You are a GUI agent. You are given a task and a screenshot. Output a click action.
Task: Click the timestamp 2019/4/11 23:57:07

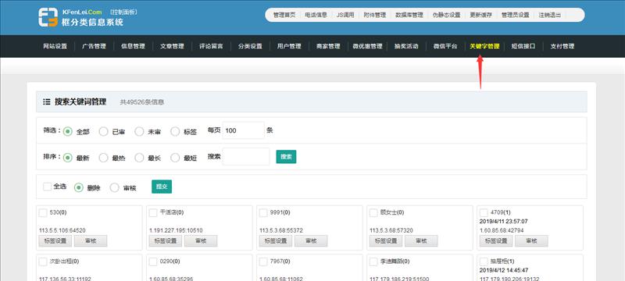(x=504, y=222)
